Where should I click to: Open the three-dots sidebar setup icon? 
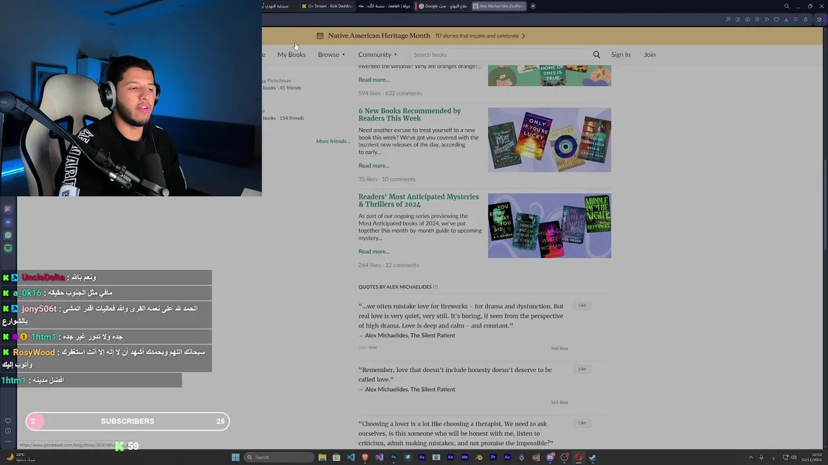pyautogui.click(x=8, y=441)
